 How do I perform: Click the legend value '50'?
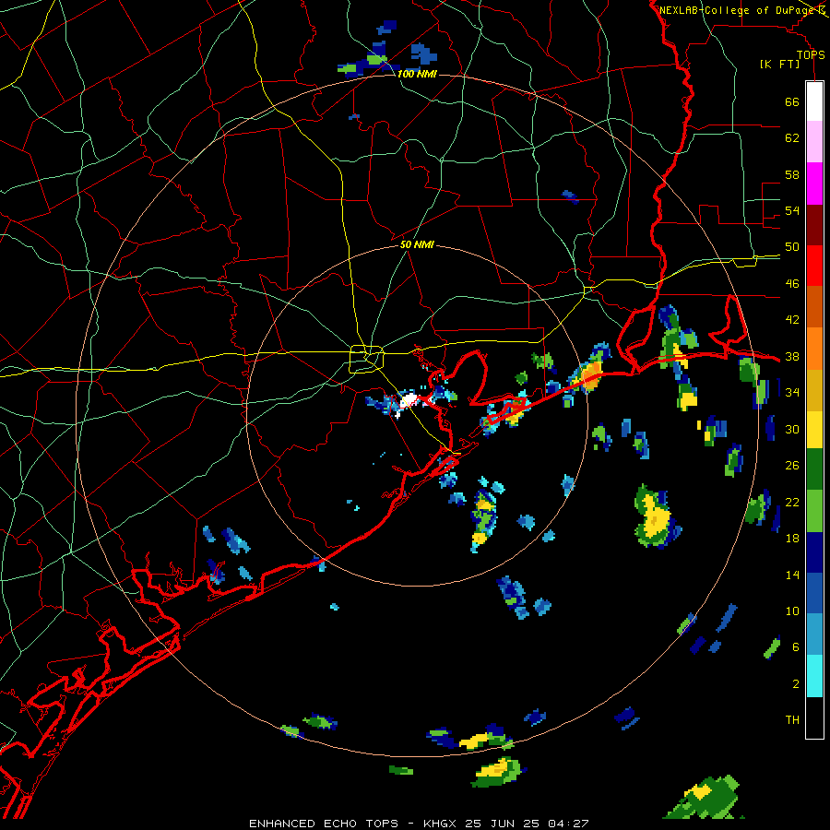[x=792, y=247]
